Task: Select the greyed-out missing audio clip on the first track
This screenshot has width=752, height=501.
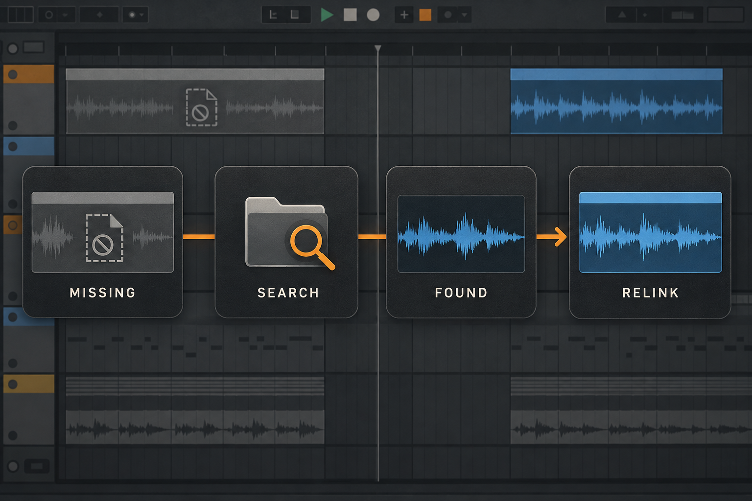Action: coord(195,101)
